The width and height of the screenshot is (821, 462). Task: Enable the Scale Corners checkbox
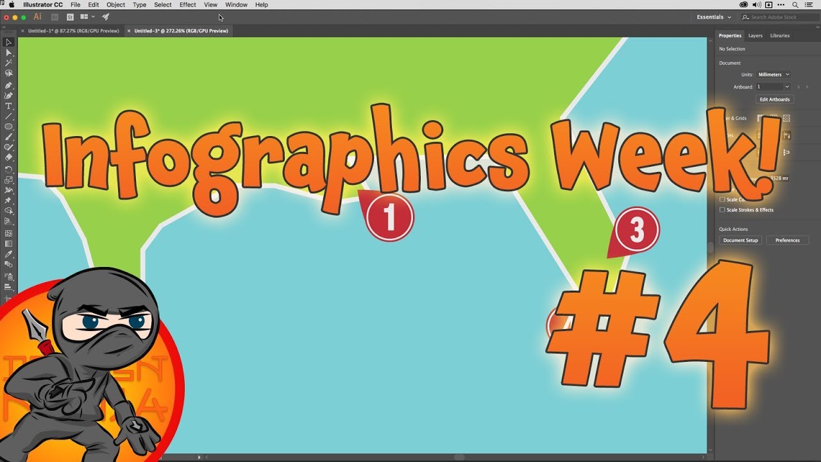[x=722, y=200]
